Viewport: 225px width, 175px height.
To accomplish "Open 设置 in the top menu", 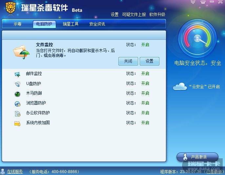I will 115,14.
